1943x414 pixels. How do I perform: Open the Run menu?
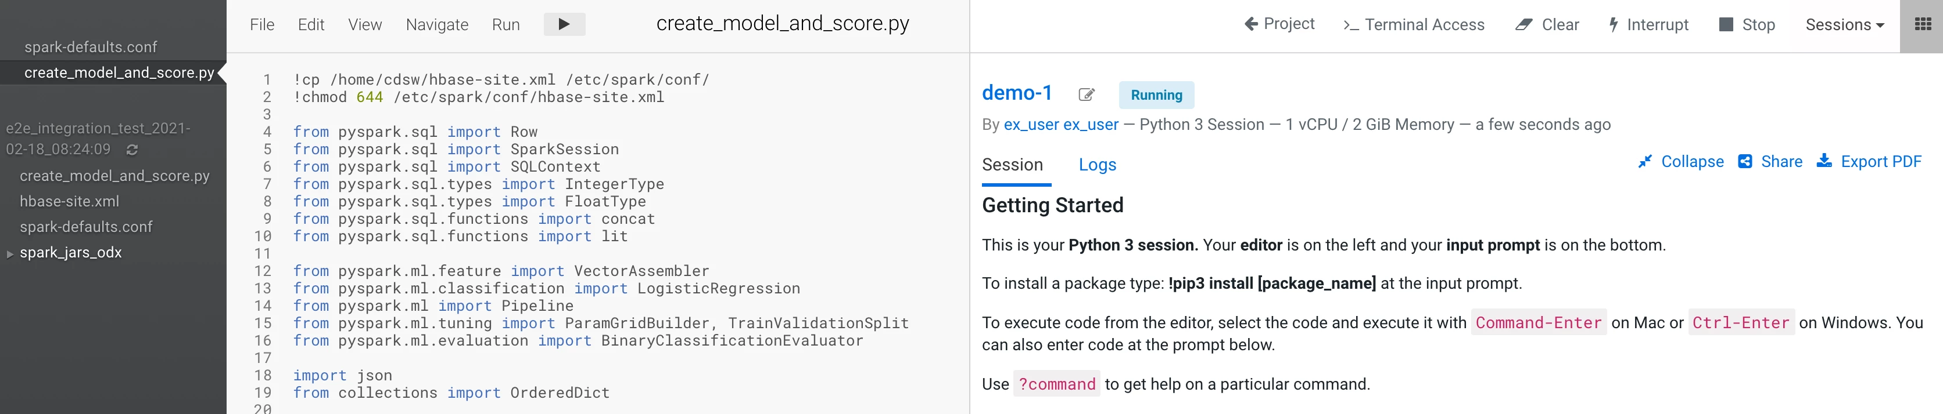(506, 25)
